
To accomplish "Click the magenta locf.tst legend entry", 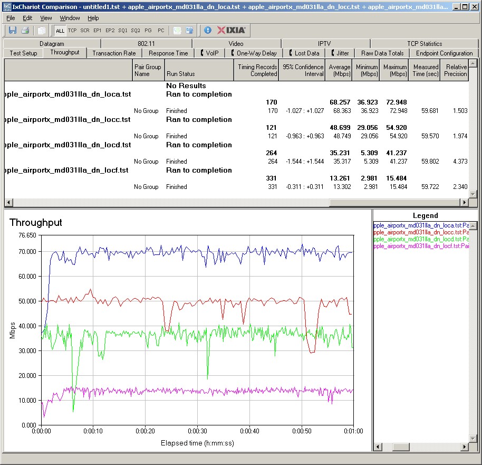I will tap(421, 246).
